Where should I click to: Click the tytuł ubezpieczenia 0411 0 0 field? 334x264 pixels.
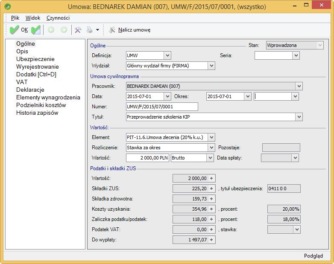[284, 189]
